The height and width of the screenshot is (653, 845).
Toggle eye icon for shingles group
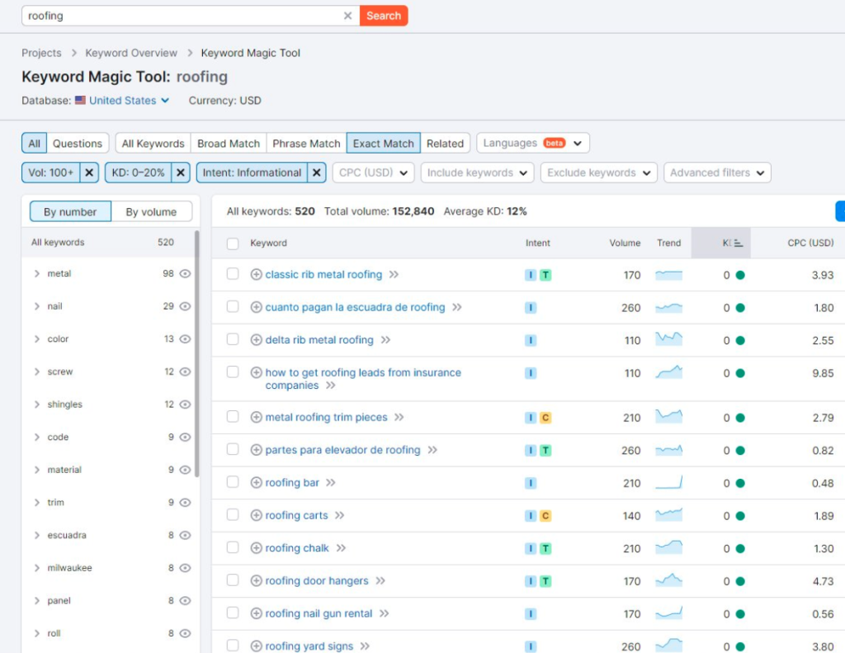pos(185,405)
